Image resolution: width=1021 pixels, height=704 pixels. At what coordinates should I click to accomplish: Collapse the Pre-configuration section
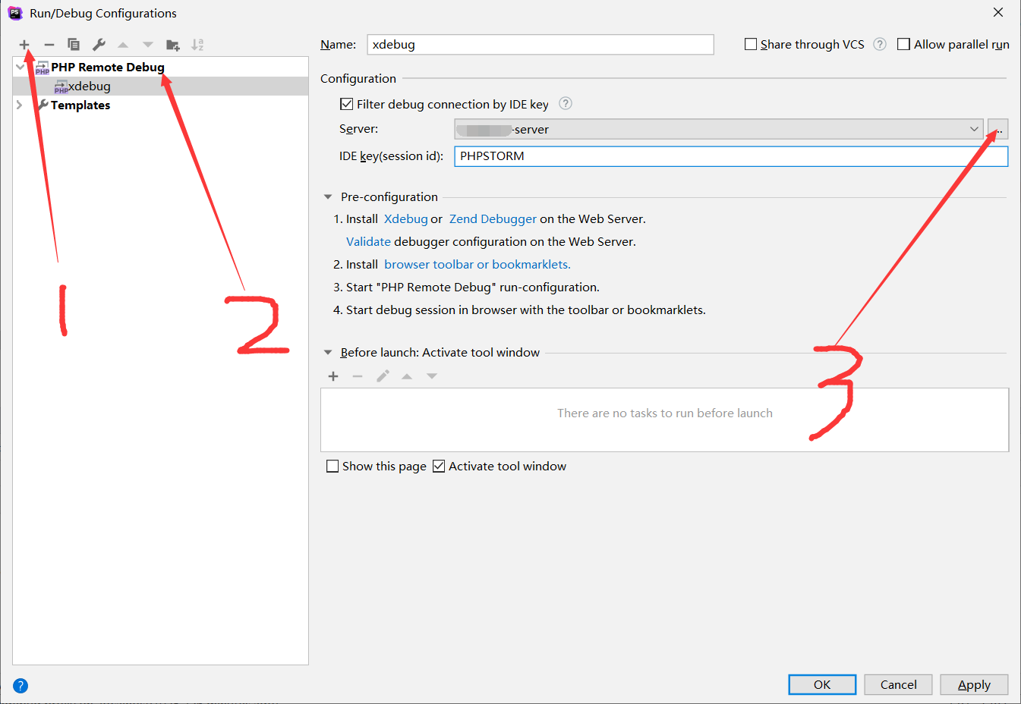(x=328, y=196)
